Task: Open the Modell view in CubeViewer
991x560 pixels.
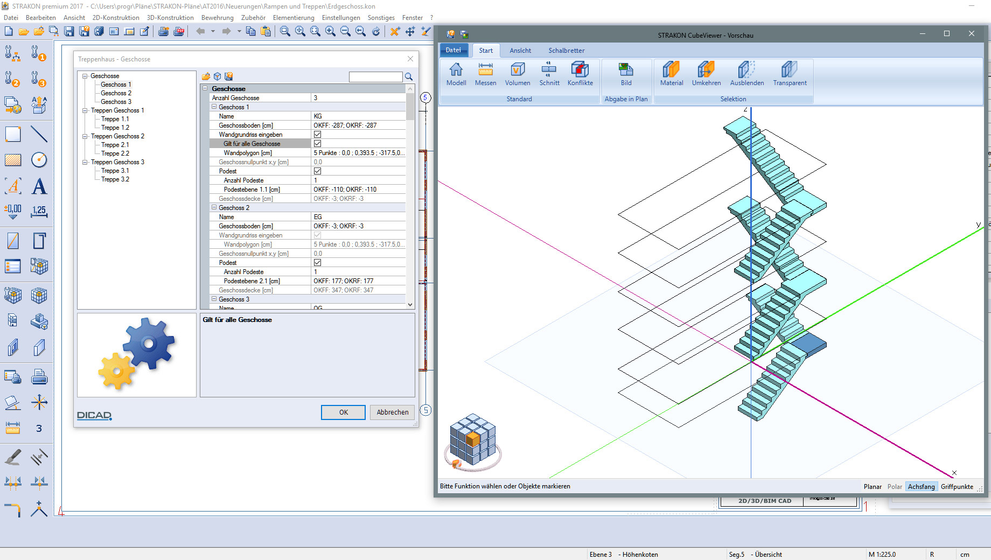Action: click(456, 74)
